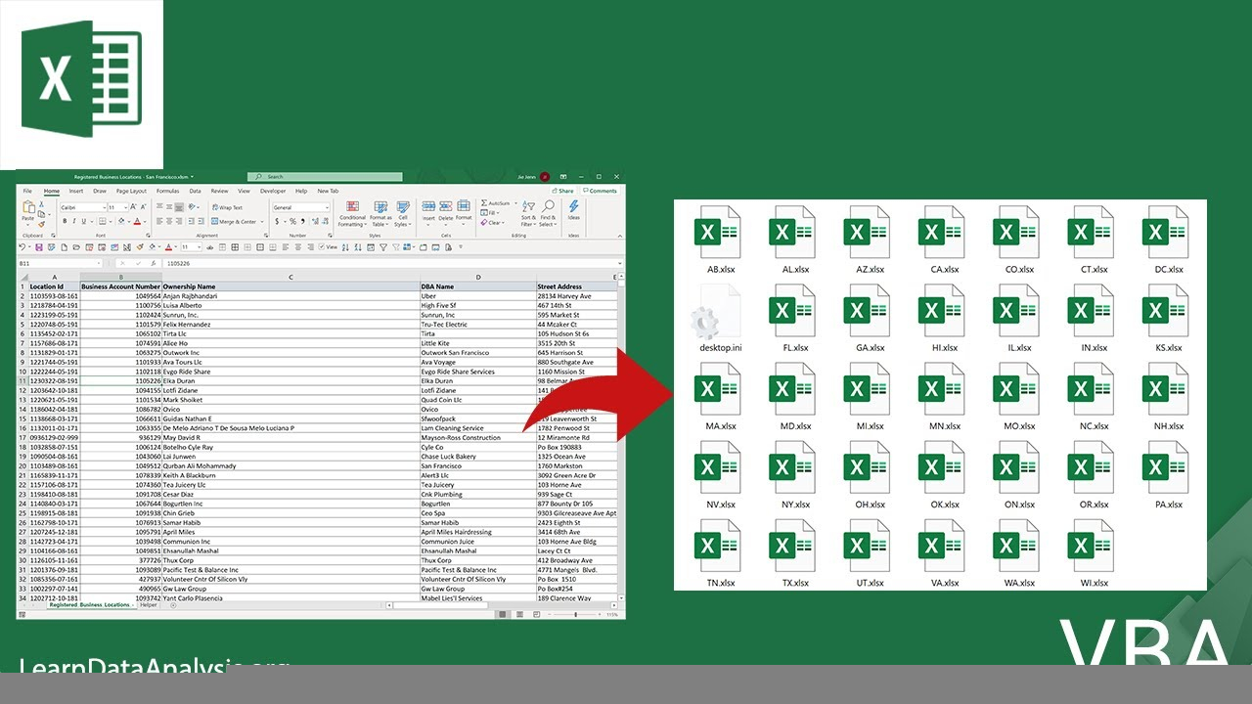Toggle the View checkbox in quick toolbar
The width and height of the screenshot is (1252, 704).
tap(321, 246)
